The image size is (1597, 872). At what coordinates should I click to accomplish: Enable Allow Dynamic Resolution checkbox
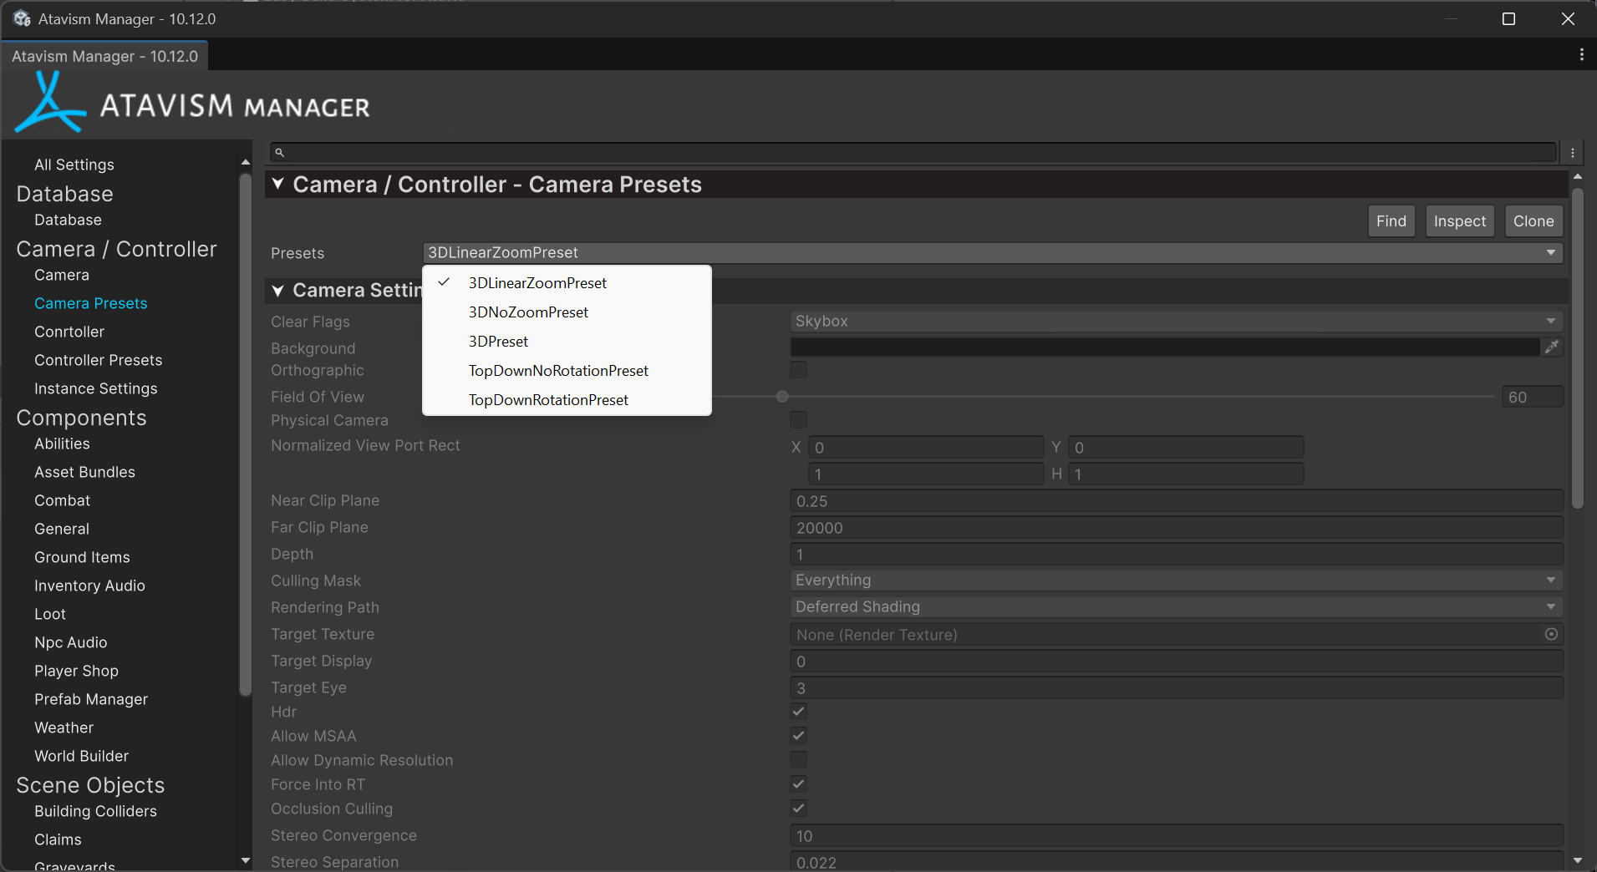pyautogui.click(x=799, y=760)
